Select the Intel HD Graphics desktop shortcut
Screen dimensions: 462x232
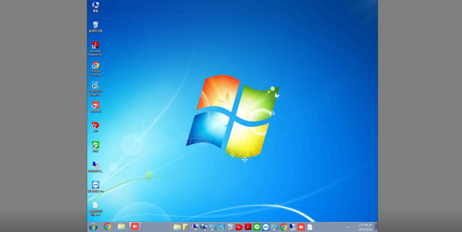click(x=96, y=89)
